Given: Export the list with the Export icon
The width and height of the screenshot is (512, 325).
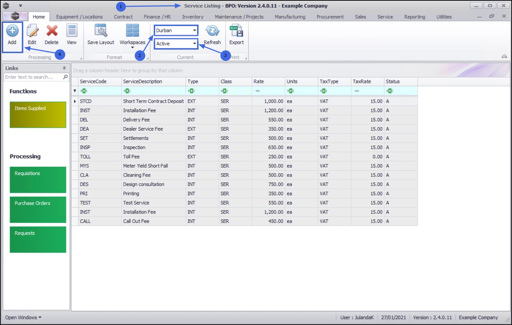Looking at the screenshot, I should [236, 31].
